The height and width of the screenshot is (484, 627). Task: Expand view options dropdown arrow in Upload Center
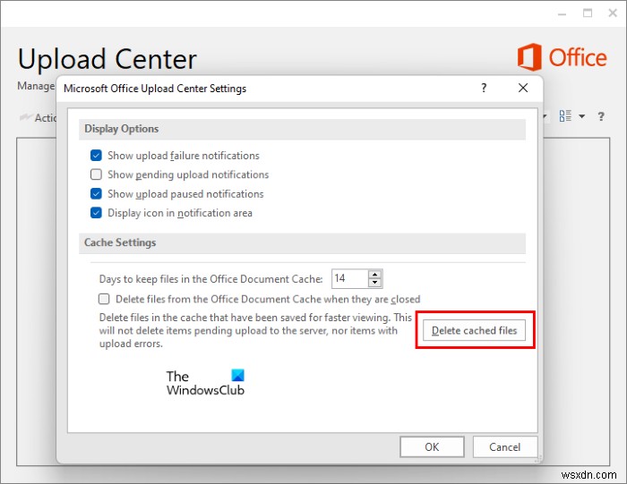point(582,116)
